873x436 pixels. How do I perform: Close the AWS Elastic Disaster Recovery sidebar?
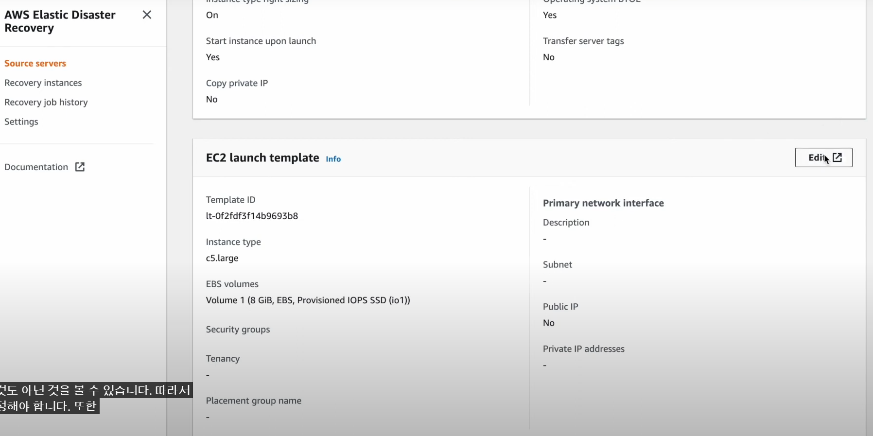point(147,15)
